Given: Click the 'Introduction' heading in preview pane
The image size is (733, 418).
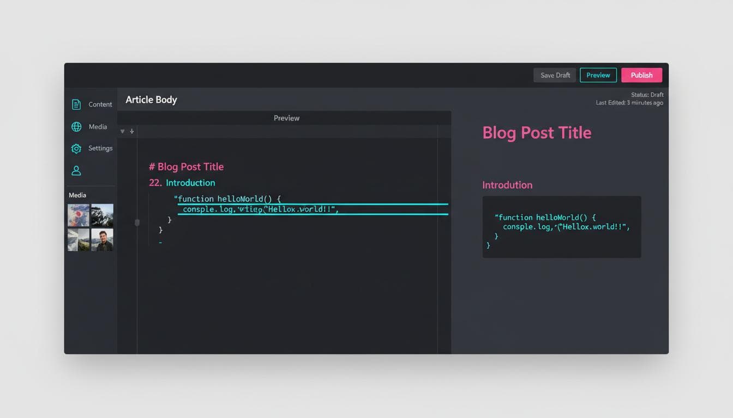Looking at the screenshot, I should tap(507, 185).
